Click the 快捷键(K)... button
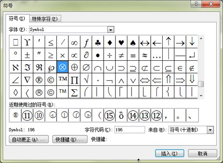The width and height of the screenshot is (223, 163). [70, 139]
